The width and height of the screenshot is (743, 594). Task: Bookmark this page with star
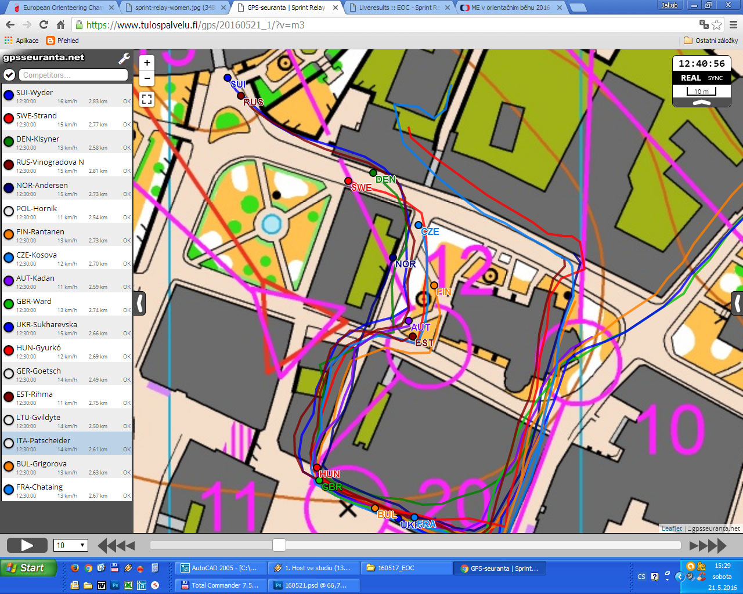717,25
